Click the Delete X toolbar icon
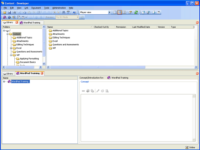This screenshot has width=200, height=150. point(34,12)
